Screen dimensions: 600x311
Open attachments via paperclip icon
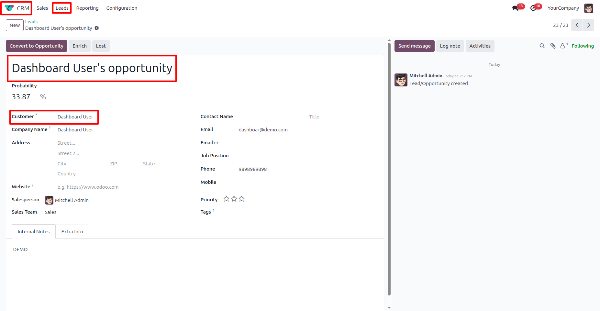pyautogui.click(x=553, y=46)
